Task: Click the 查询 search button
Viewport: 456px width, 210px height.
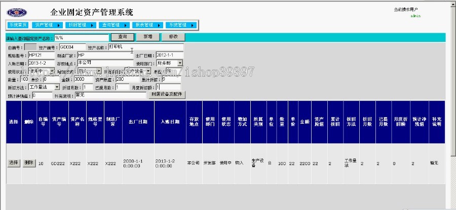Action: point(123,37)
